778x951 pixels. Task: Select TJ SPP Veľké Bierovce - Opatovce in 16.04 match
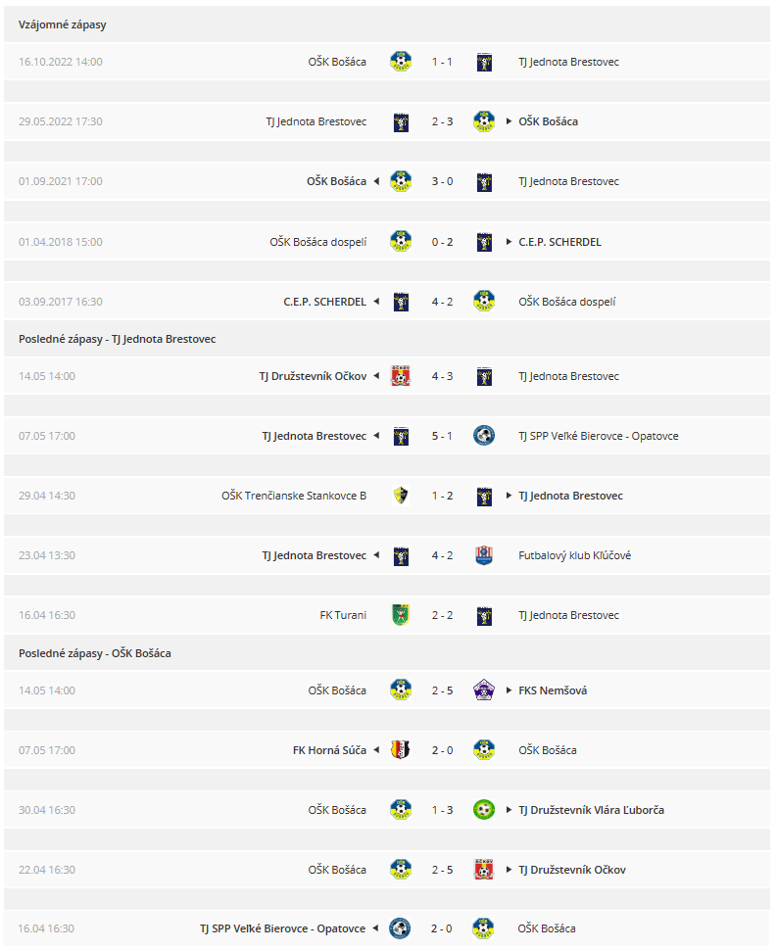coord(283,928)
